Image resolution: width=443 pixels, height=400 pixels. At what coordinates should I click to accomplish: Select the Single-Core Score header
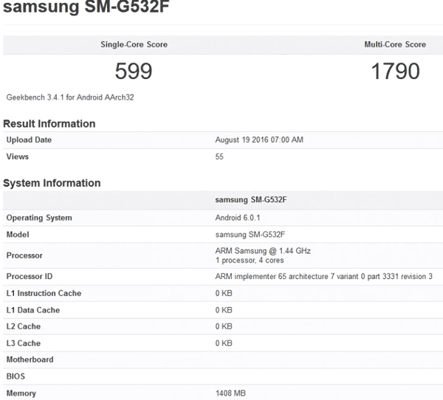[134, 44]
